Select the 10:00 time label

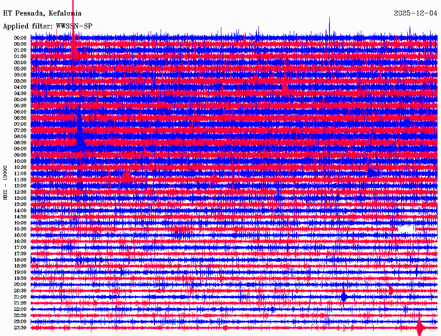point(20,161)
